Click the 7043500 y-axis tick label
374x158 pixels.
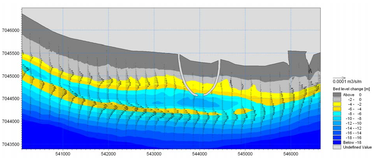(x=10, y=144)
